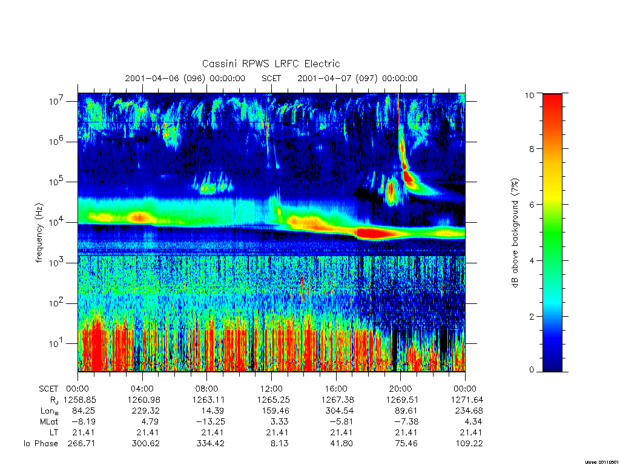Click the MLat row label
This screenshot has height=465, width=620.
tap(49, 422)
